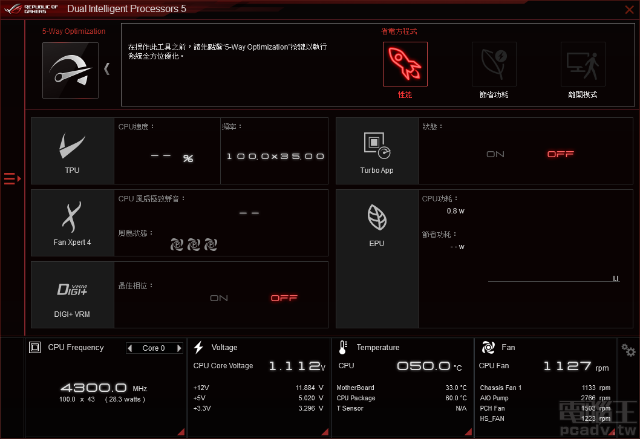
Task: Click the Voltage lightning bolt icon
Action: pyautogui.click(x=198, y=347)
